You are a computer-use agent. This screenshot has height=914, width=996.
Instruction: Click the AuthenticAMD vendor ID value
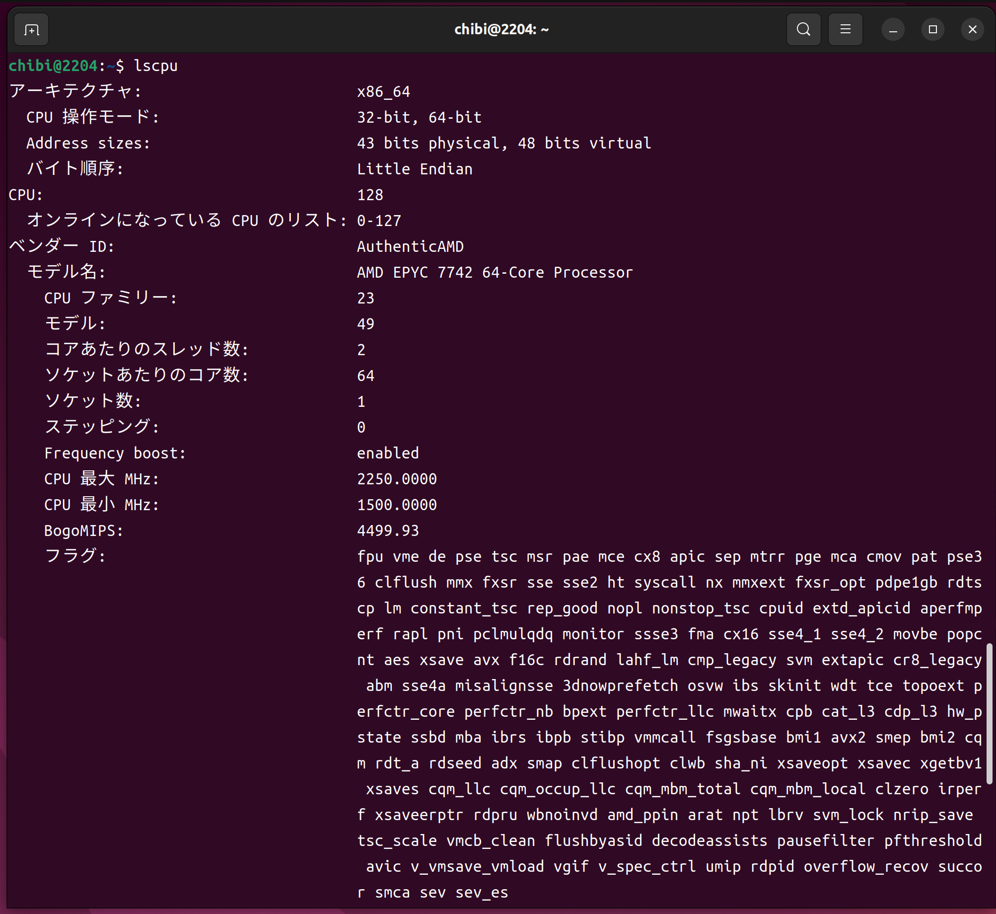pos(410,247)
